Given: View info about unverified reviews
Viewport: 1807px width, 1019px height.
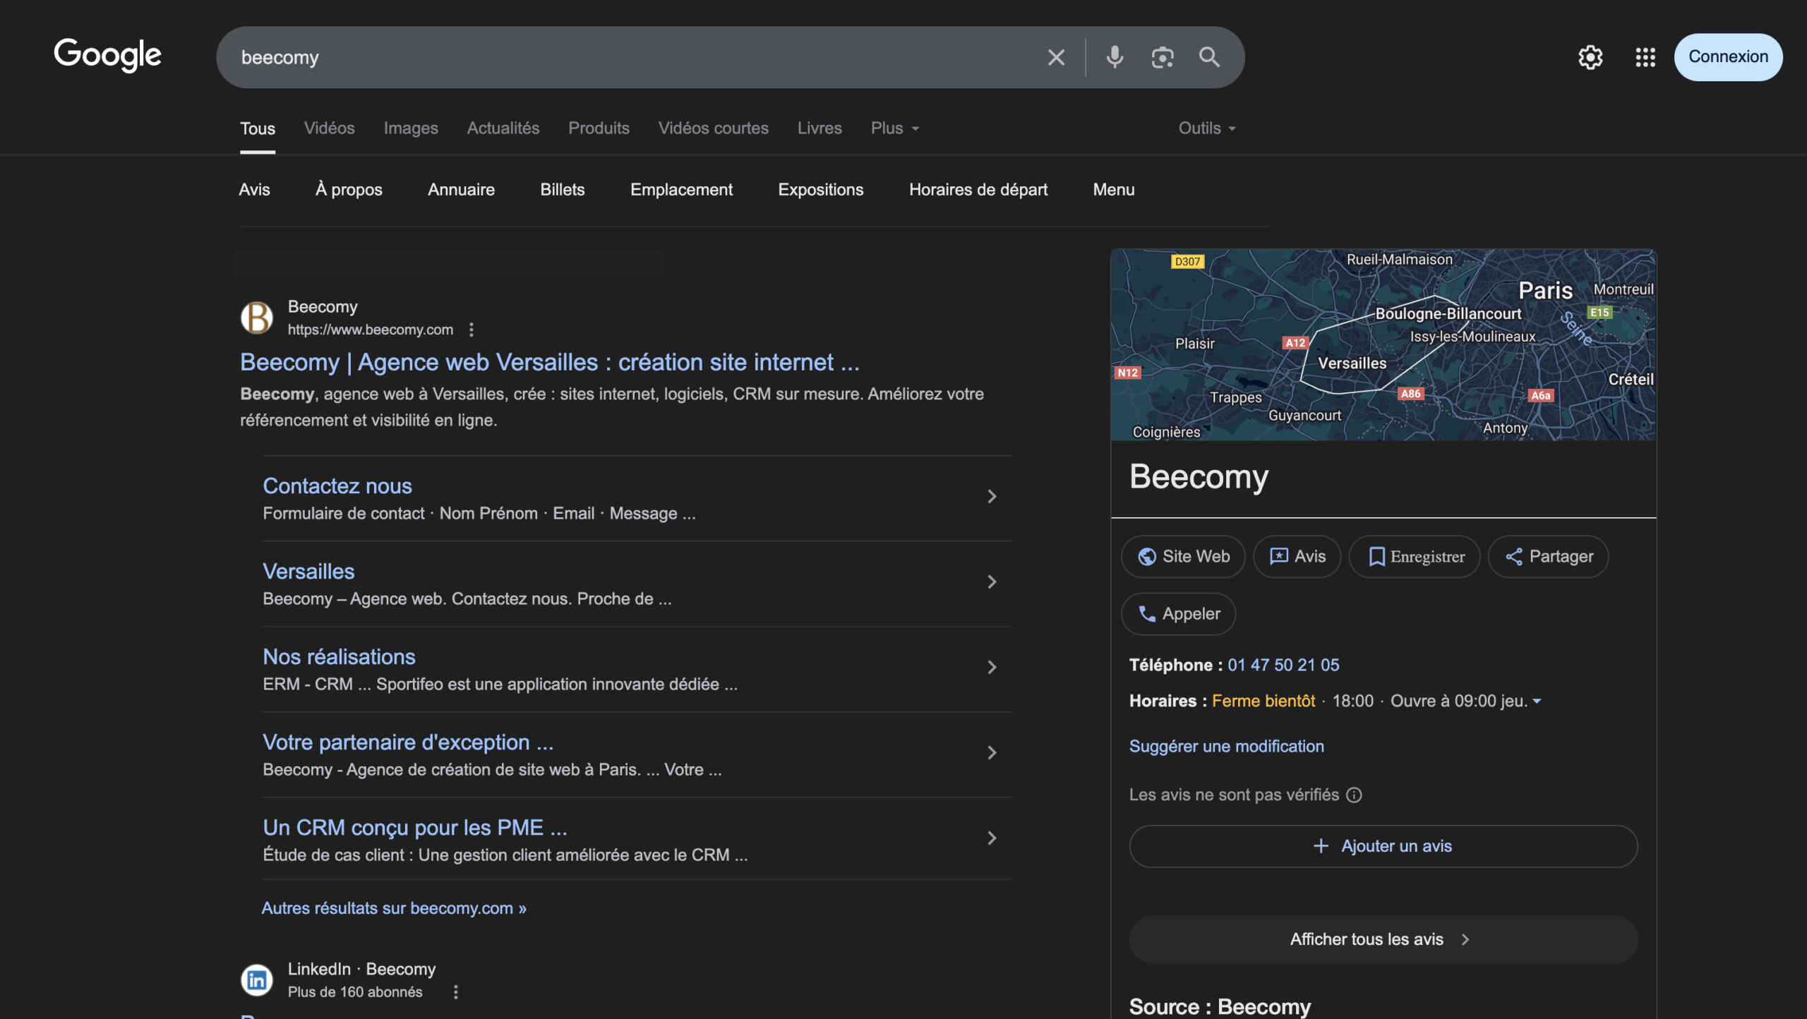Looking at the screenshot, I should pos(1355,795).
